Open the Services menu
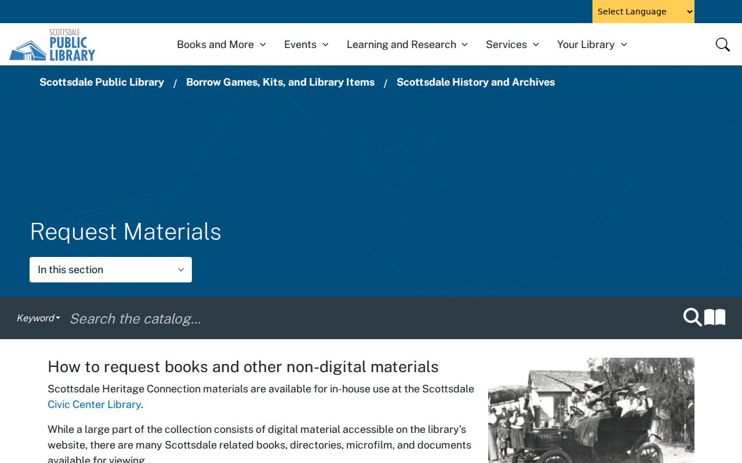 click(x=512, y=45)
